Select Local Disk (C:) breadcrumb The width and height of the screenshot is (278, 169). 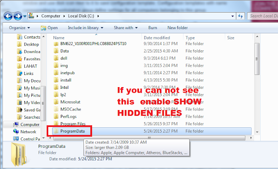(x=81, y=16)
